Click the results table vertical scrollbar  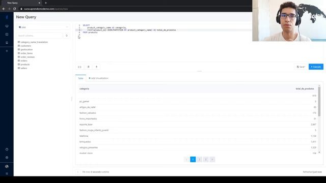[319, 102]
